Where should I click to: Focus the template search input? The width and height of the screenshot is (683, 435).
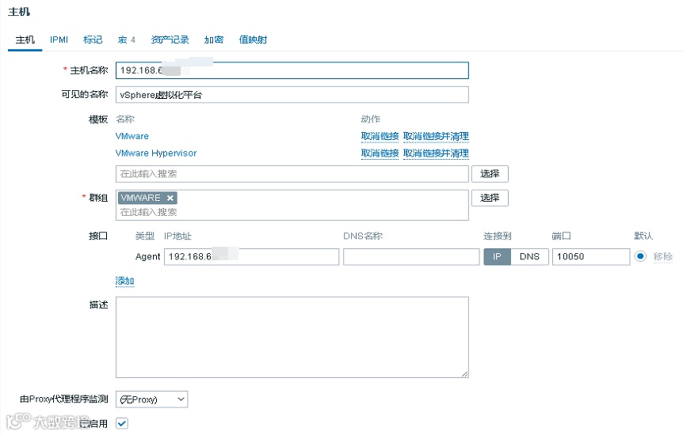pyautogui.click(x=292, y=174)
